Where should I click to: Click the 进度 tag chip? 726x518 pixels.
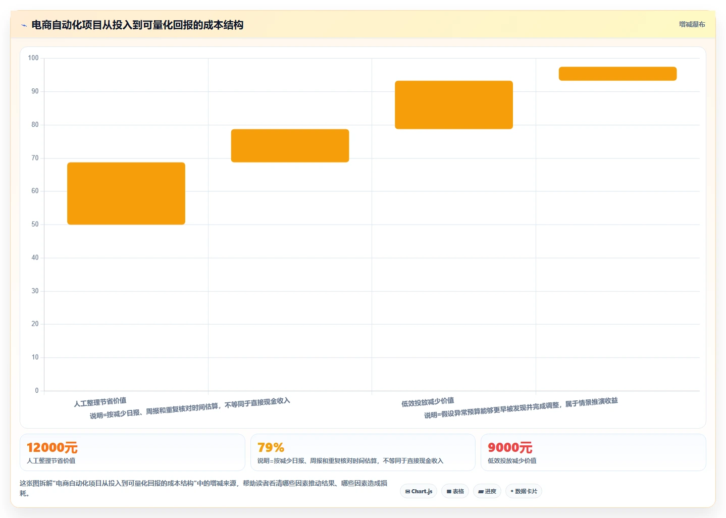coord(487,491)
